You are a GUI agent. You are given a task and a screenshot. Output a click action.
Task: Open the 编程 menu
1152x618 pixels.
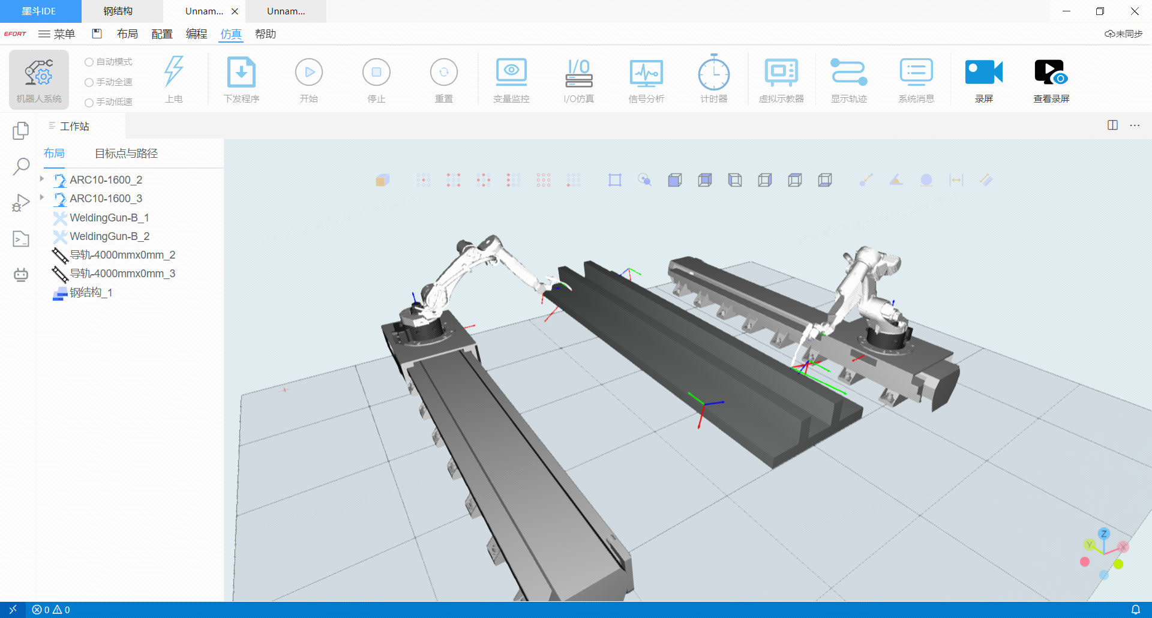pos(196,34)
